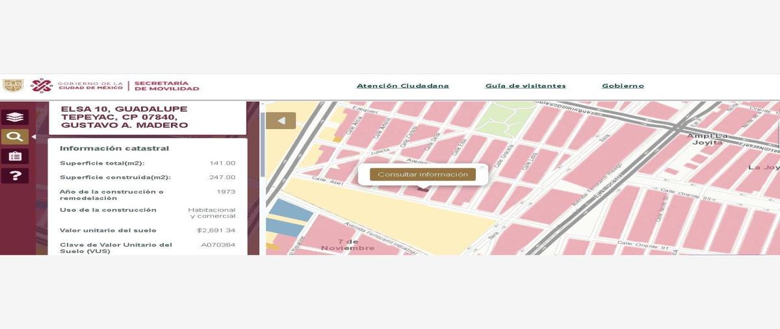Open the help question mark icon
The image size is (780, 329).
click(x=14, y=176)
